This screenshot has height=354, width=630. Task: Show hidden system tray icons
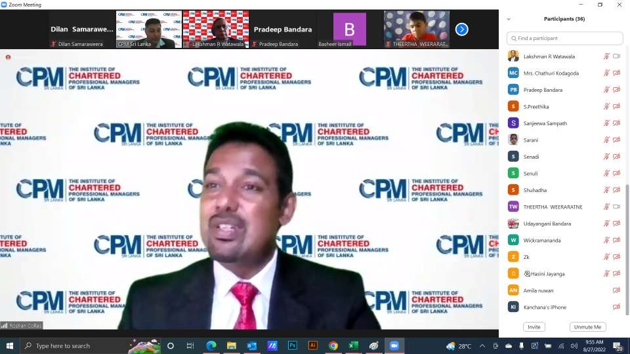482,345
